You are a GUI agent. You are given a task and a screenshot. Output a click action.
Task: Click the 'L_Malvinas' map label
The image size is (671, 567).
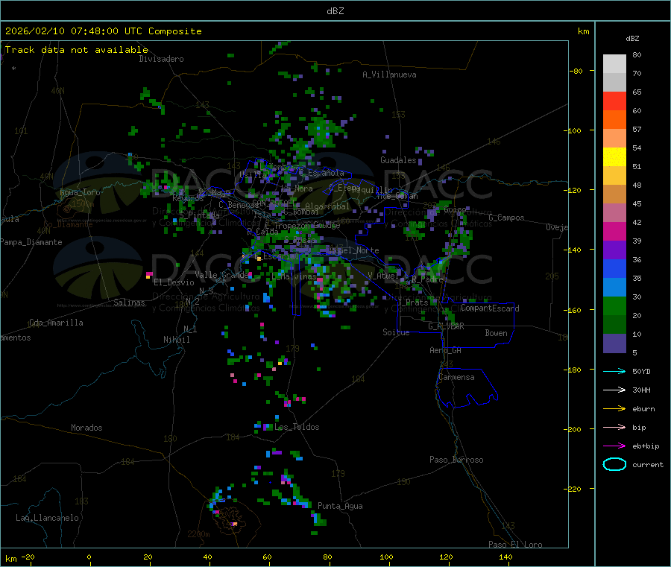point(294,276)
